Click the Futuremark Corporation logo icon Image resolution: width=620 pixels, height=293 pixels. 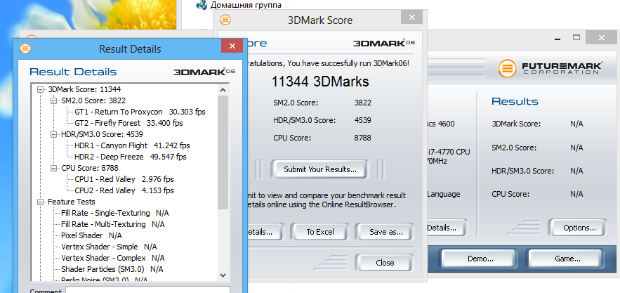tap(508, 68)
